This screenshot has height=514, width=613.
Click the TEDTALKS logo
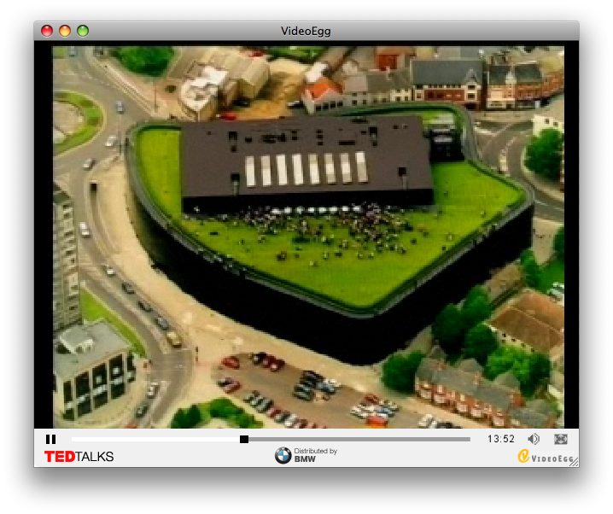pyautogui.click(x=79, y=457)
